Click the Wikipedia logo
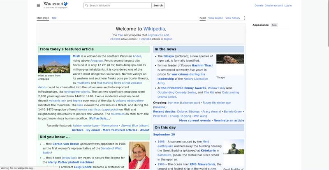Image resolution: width=329 pixels, height=170 pixels. (56, 5)
